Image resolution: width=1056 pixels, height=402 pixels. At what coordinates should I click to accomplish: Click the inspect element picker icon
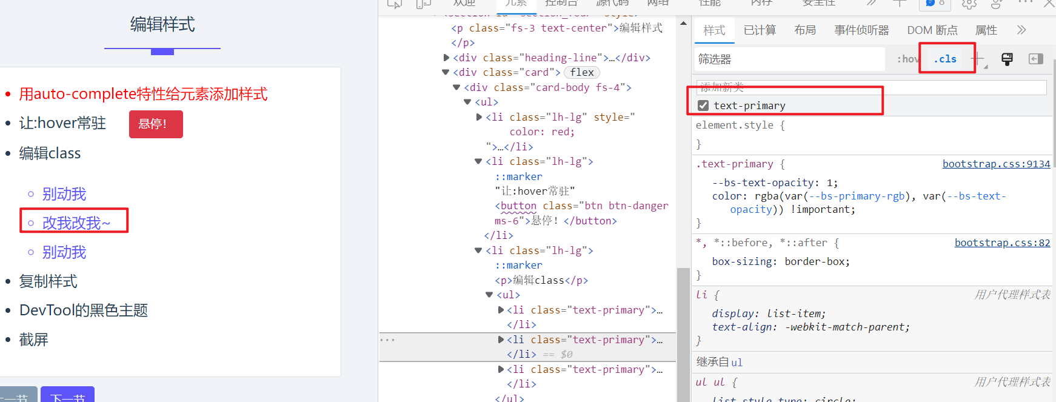(395, 4)
